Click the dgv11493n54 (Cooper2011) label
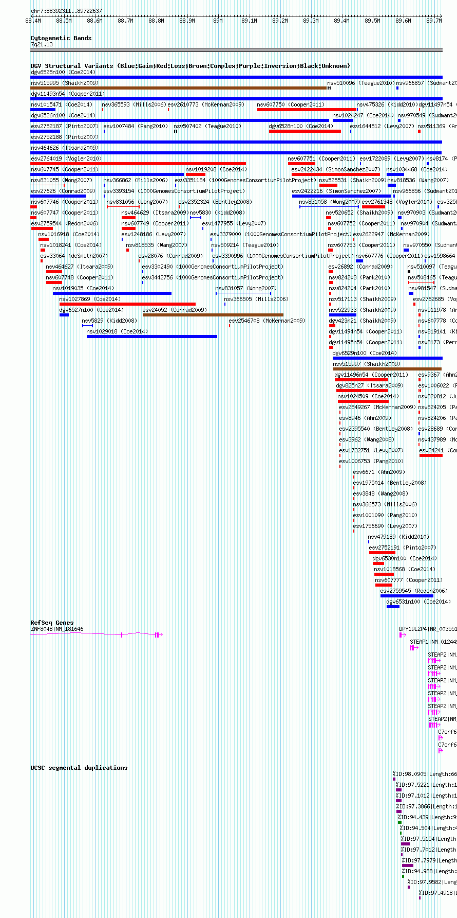The image size is (457, 918). click(68, 94)
